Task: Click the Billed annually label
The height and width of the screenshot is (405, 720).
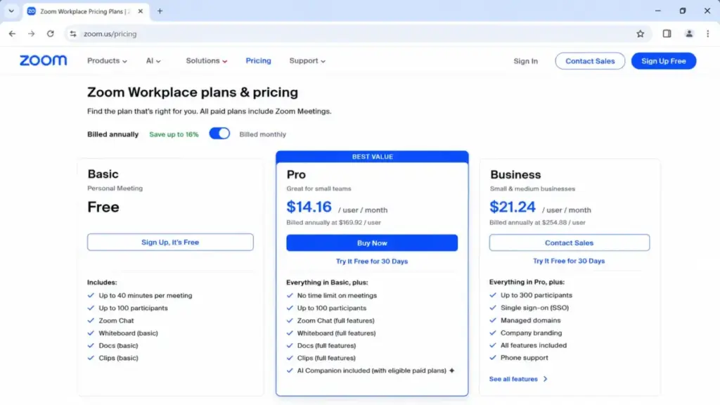Action: click(113, 134)
